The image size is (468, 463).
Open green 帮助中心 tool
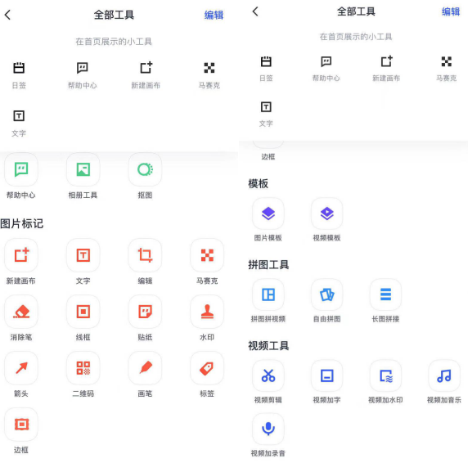[x=21, y=169]
